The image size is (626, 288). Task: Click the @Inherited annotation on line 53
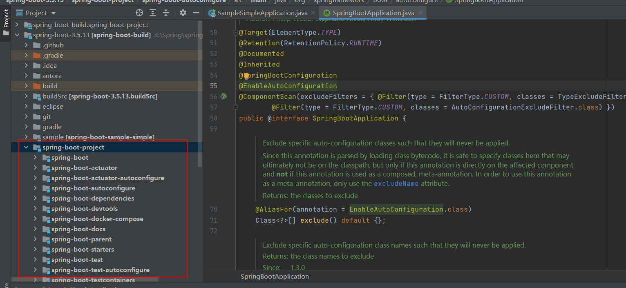pyautogui.click(x=259, y=64)
